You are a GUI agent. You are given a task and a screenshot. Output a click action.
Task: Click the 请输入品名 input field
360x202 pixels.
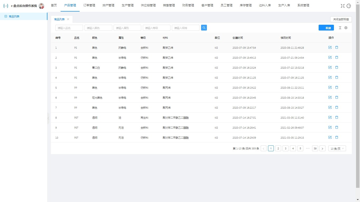(x=69, y=28)
